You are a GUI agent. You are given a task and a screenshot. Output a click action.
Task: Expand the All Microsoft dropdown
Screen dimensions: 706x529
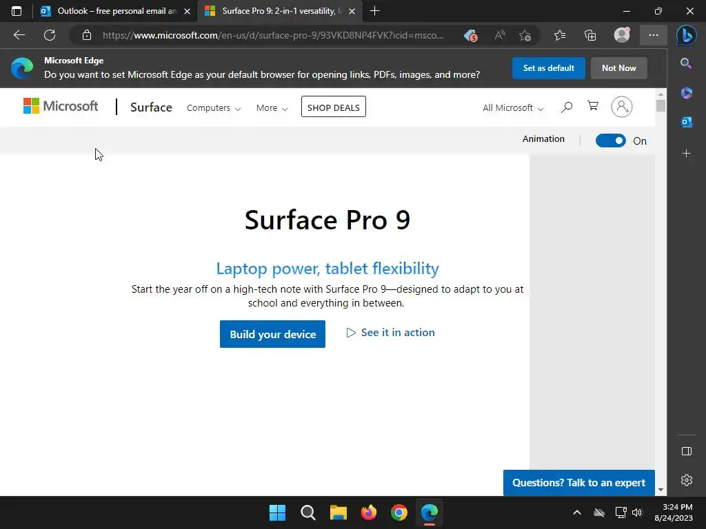tap(513, 108)
